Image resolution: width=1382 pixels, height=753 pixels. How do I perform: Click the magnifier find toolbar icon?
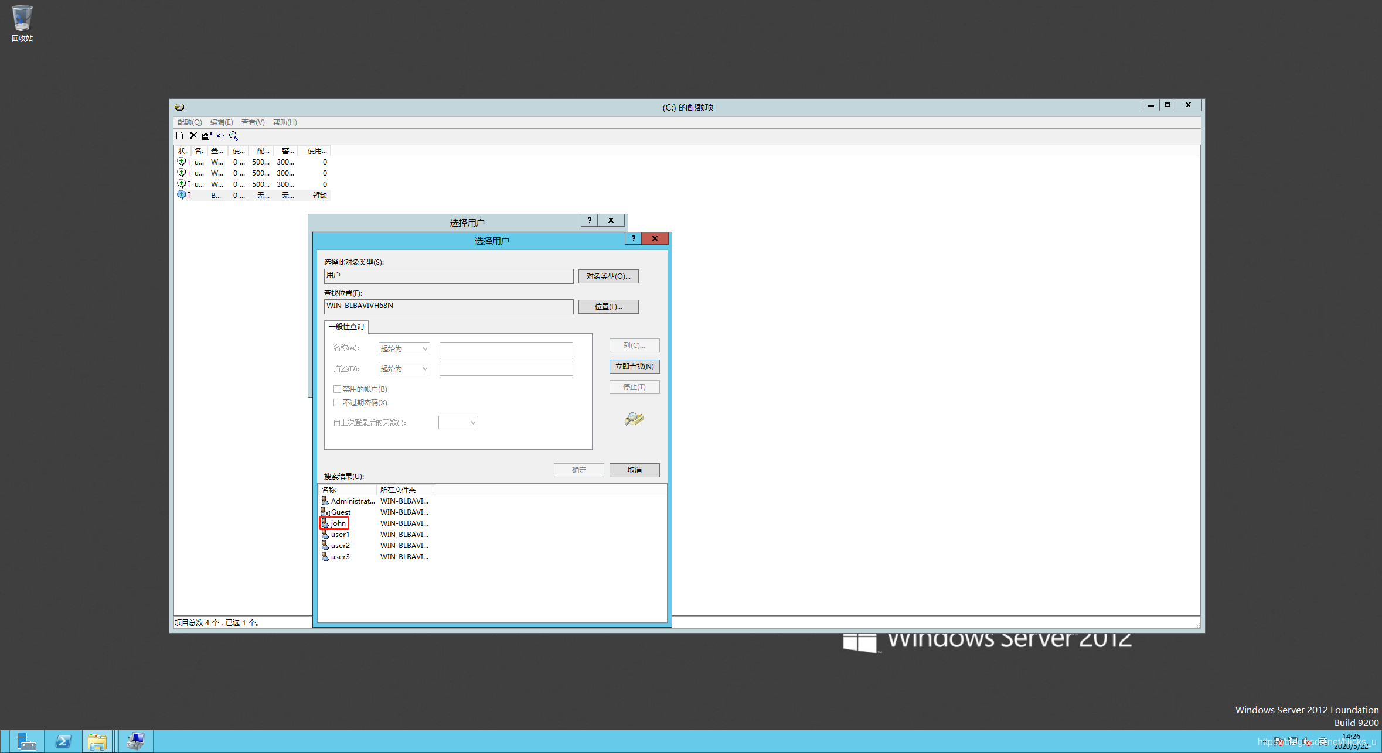pyautogui.click(x=234, y=136)
